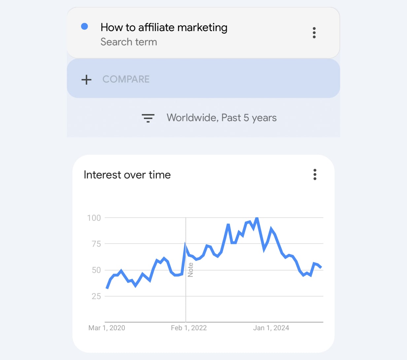Select the 'How to affiliate marketing' search term

164,27
